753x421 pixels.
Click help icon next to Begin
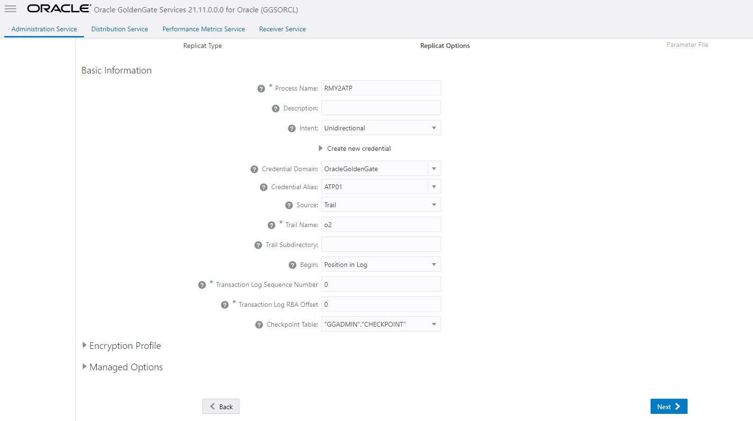293,265
